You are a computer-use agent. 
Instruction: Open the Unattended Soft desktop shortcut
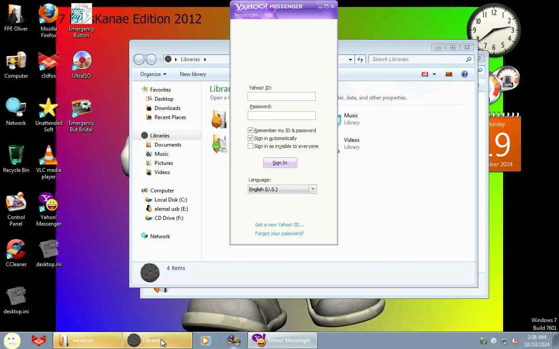coord(48,115)
